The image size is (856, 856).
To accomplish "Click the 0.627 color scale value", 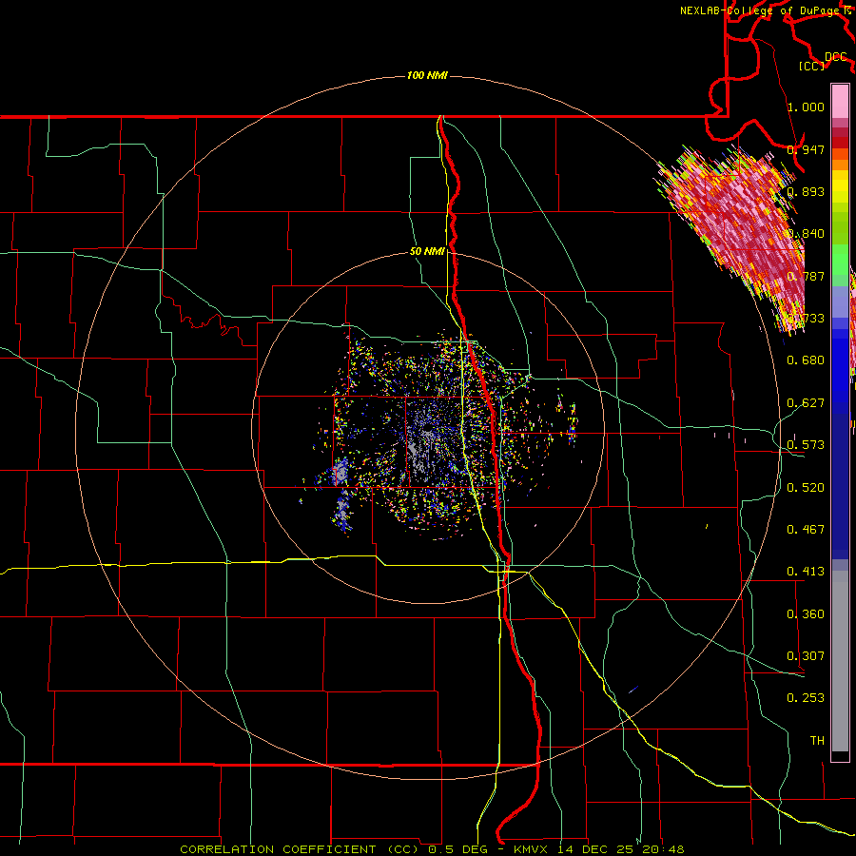I will click(806, 403).
